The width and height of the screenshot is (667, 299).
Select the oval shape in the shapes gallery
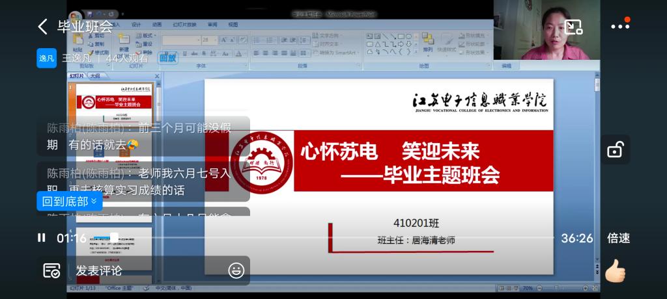pos(409,36)
